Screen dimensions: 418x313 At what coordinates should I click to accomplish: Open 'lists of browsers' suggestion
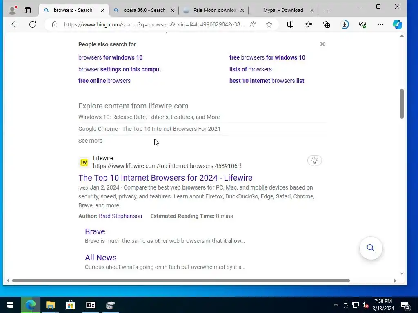coord(251,69)
